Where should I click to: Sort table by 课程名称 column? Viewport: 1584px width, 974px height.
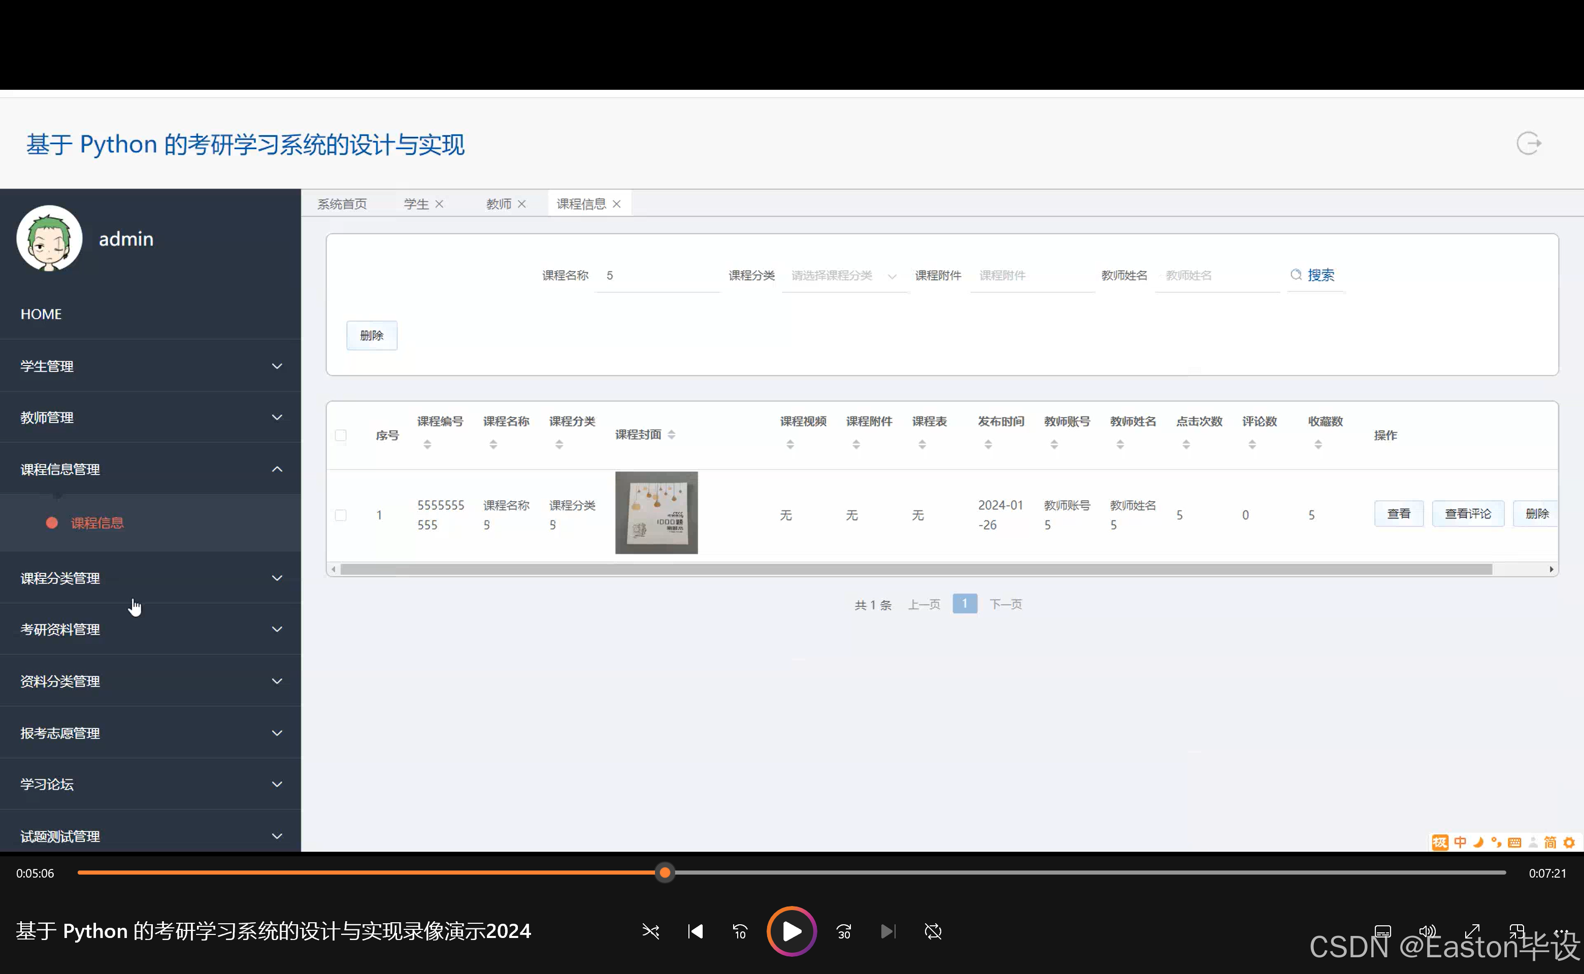pyautogui.click(x=493, y=444)
